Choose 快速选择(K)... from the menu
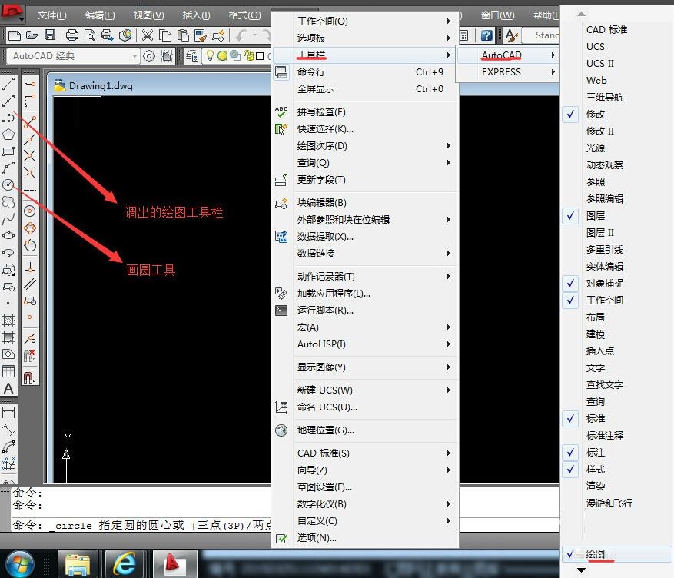The image size is (674, 578). click(364, 129)
